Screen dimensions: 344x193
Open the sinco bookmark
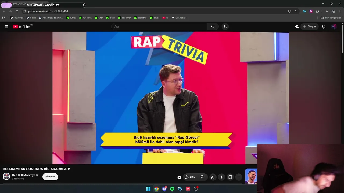[x=110, y=18]
